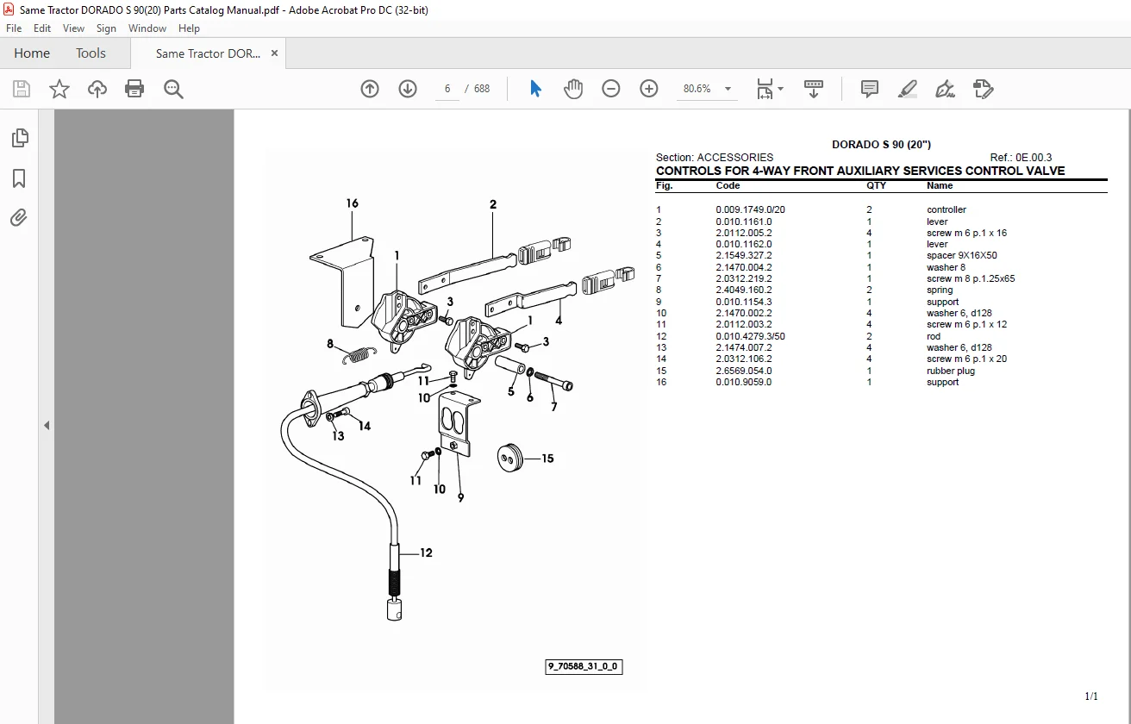Open the Help menu
Viewport: 1131px width, 724px height.
pos(189,28)
